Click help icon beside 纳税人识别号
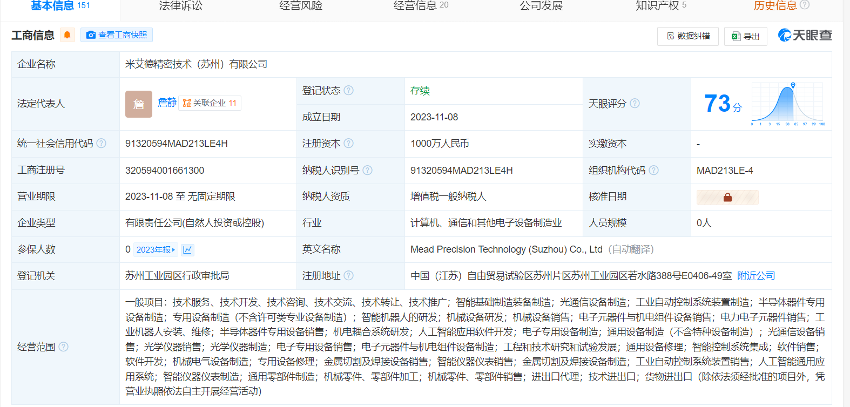 pyautogui.click(x=368, y=170)
